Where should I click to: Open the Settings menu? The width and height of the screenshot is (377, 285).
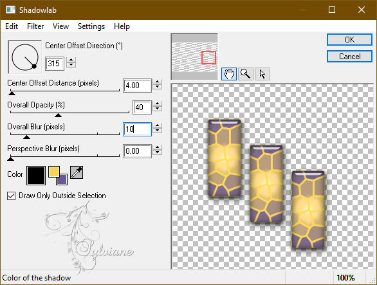(x=91, y=26)
